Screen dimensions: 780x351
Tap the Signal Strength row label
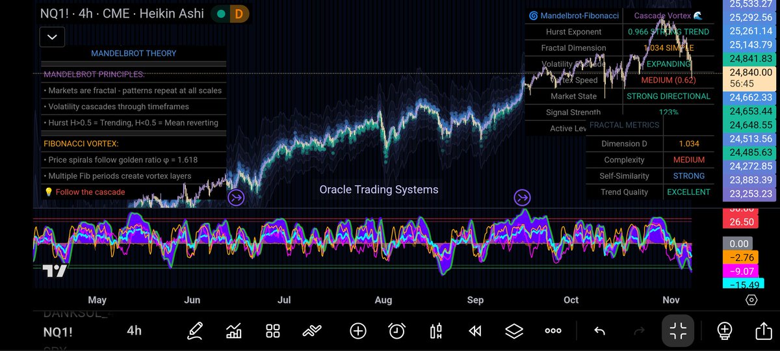click(573, 112)
